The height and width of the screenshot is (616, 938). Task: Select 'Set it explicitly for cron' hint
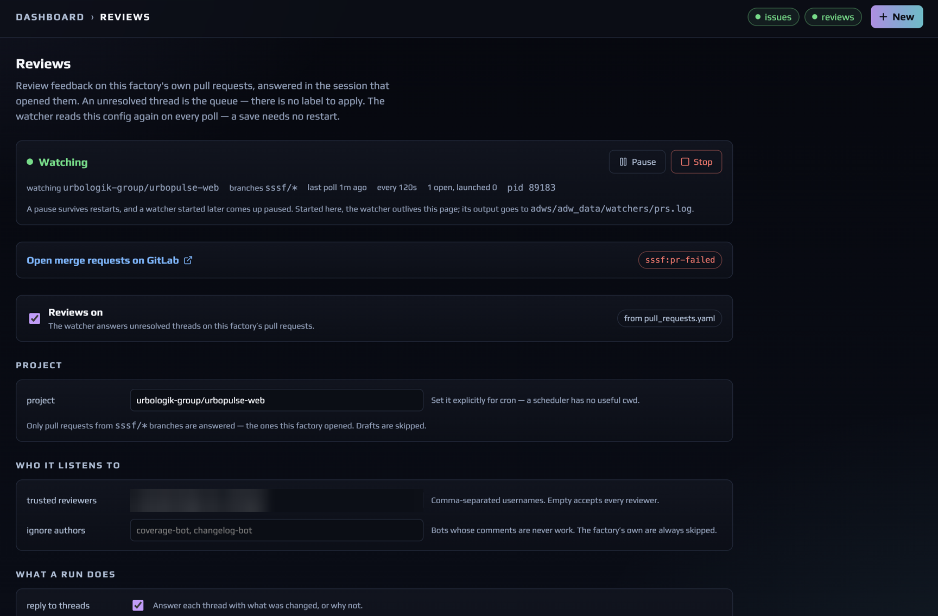535,400
